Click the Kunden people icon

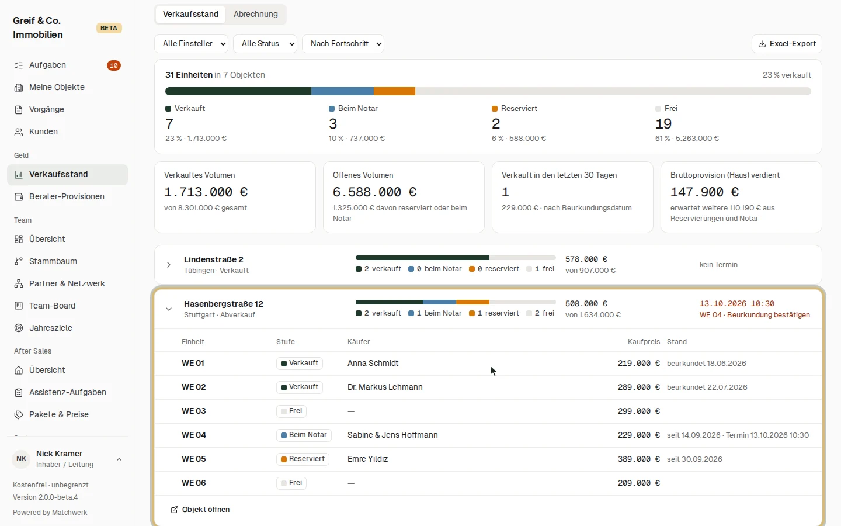(x=19, y=132)
